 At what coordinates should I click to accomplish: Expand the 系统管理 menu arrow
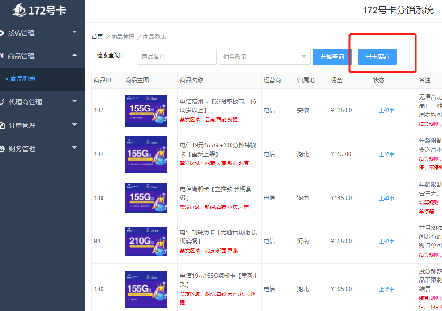click(x=74, y=32)
